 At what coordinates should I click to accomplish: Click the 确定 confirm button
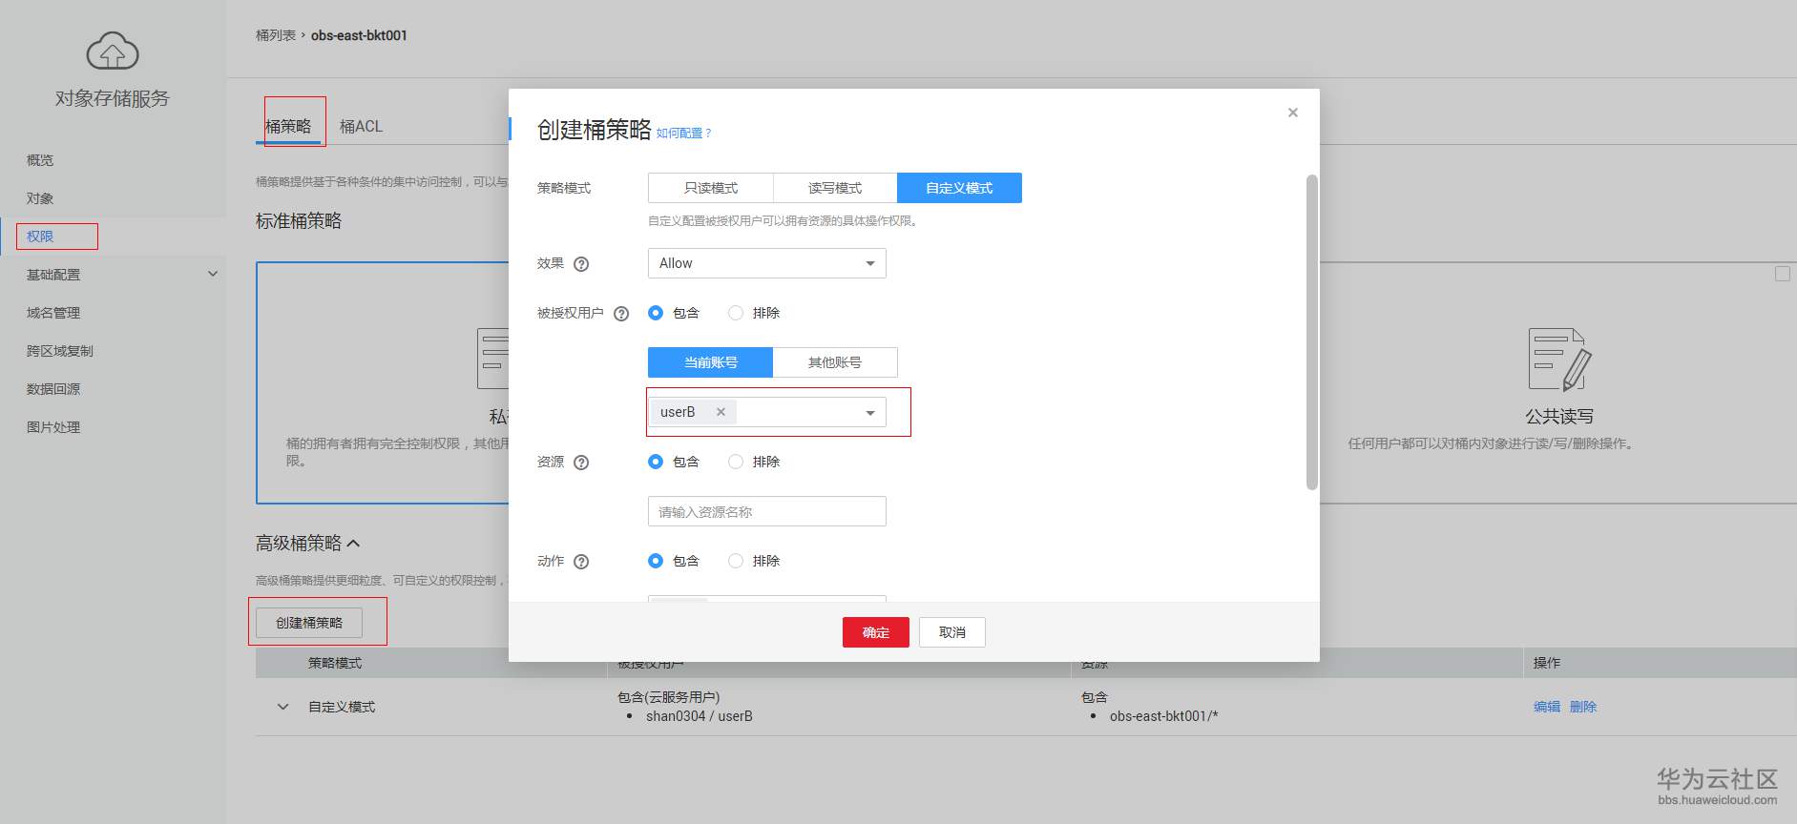[x=876, y=632]
